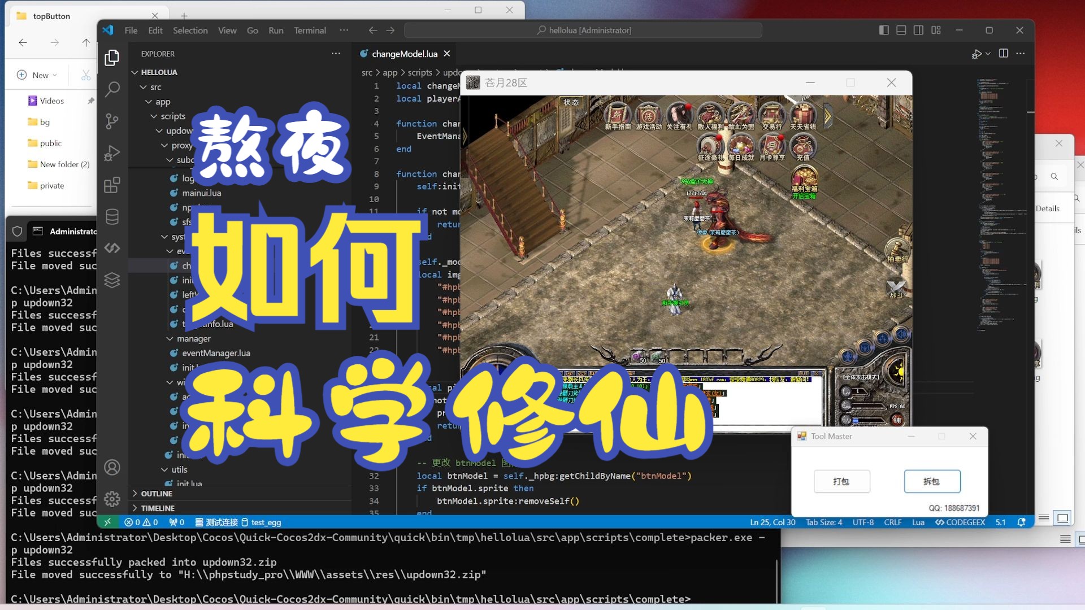Click Ln 25, Col 30 in status bar
1085x610 pixels.
772,522
